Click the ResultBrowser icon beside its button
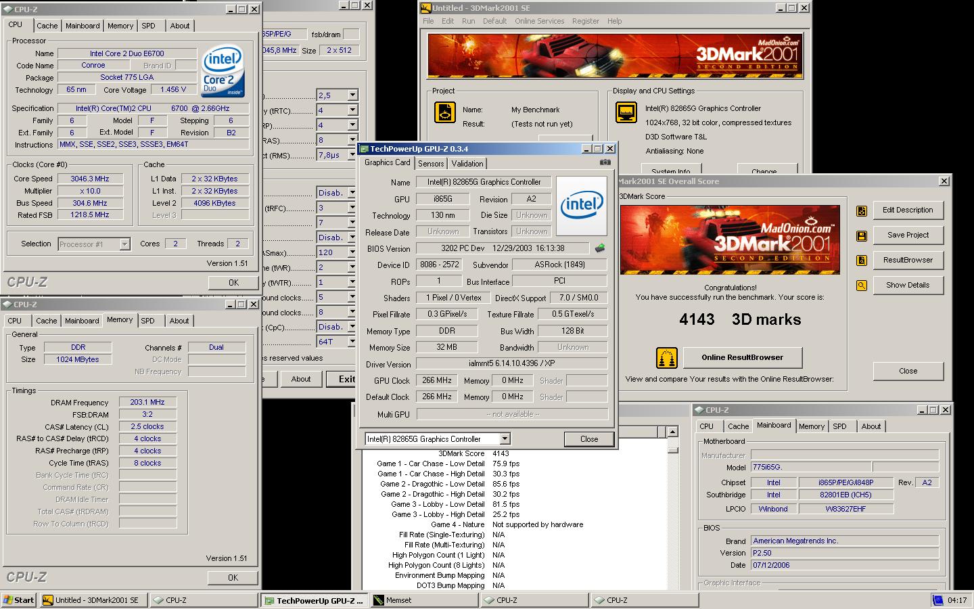Screen dimensions: 974x609 point(862,261)
